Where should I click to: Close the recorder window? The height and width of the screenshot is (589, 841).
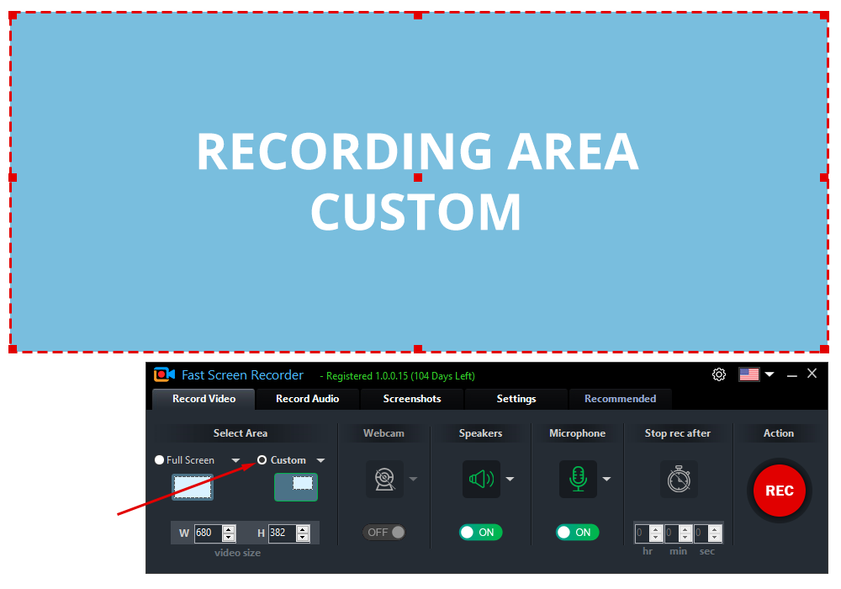pos(812,374)
